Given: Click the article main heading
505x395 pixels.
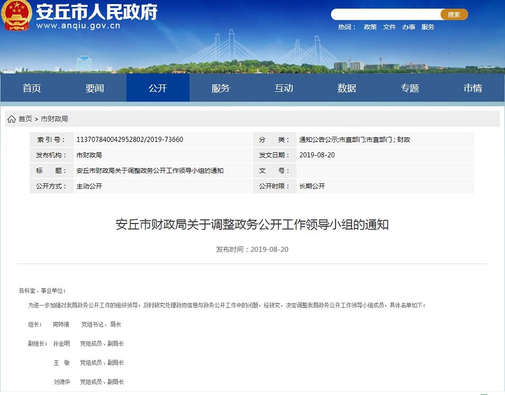Looking at the screenshot, I should (x=252, y=225).
